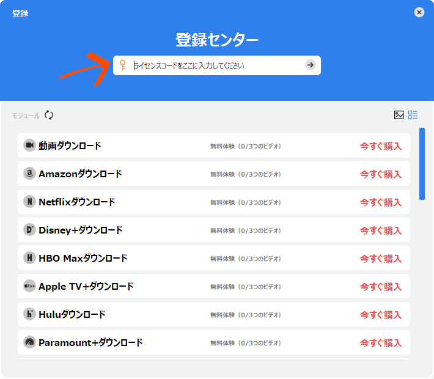The image size is (434, 379).
Task: Click the Disney+ module icon
Action: [x=29, y=230]
